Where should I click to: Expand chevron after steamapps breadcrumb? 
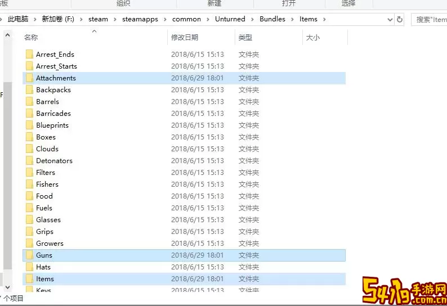point(165,19)
